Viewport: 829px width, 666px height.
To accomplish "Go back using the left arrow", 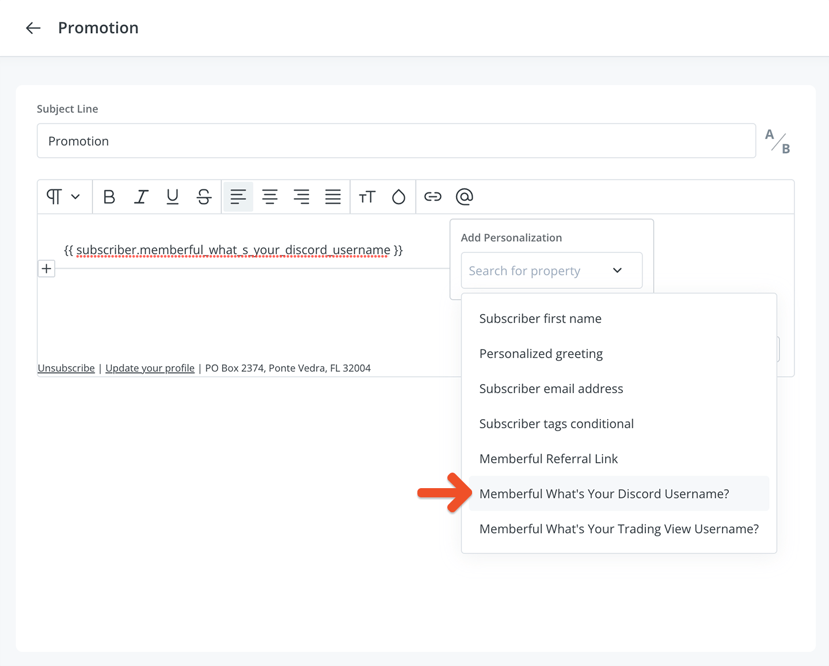I will 33,28.
